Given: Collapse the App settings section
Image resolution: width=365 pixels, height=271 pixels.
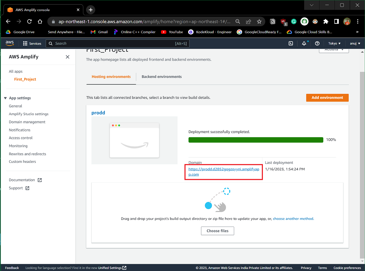Looking at the screenshot, I should point(5,98).
